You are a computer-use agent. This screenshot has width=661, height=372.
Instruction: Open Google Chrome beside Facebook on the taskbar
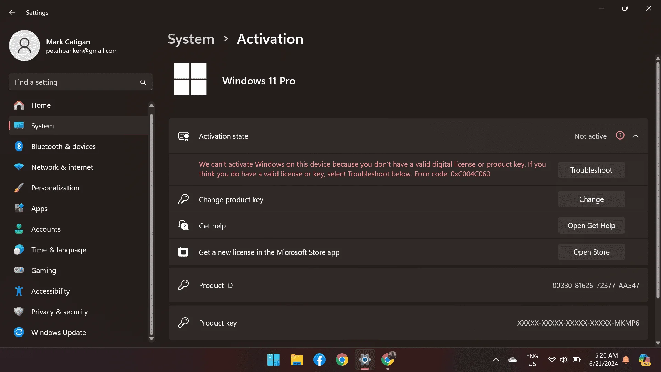[342, 360]
